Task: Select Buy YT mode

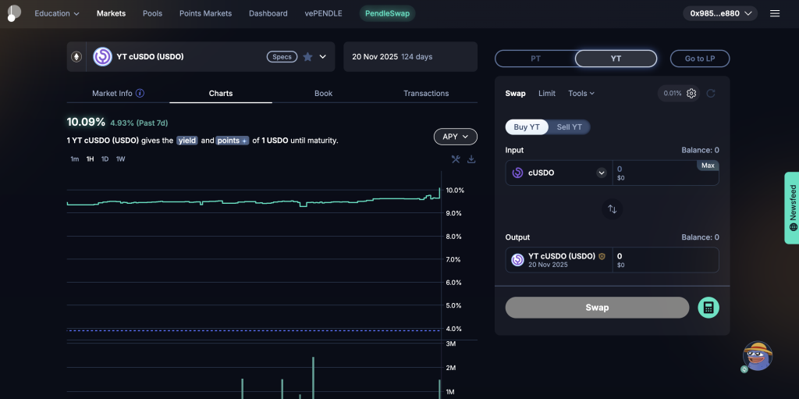Action: [527, 127]
